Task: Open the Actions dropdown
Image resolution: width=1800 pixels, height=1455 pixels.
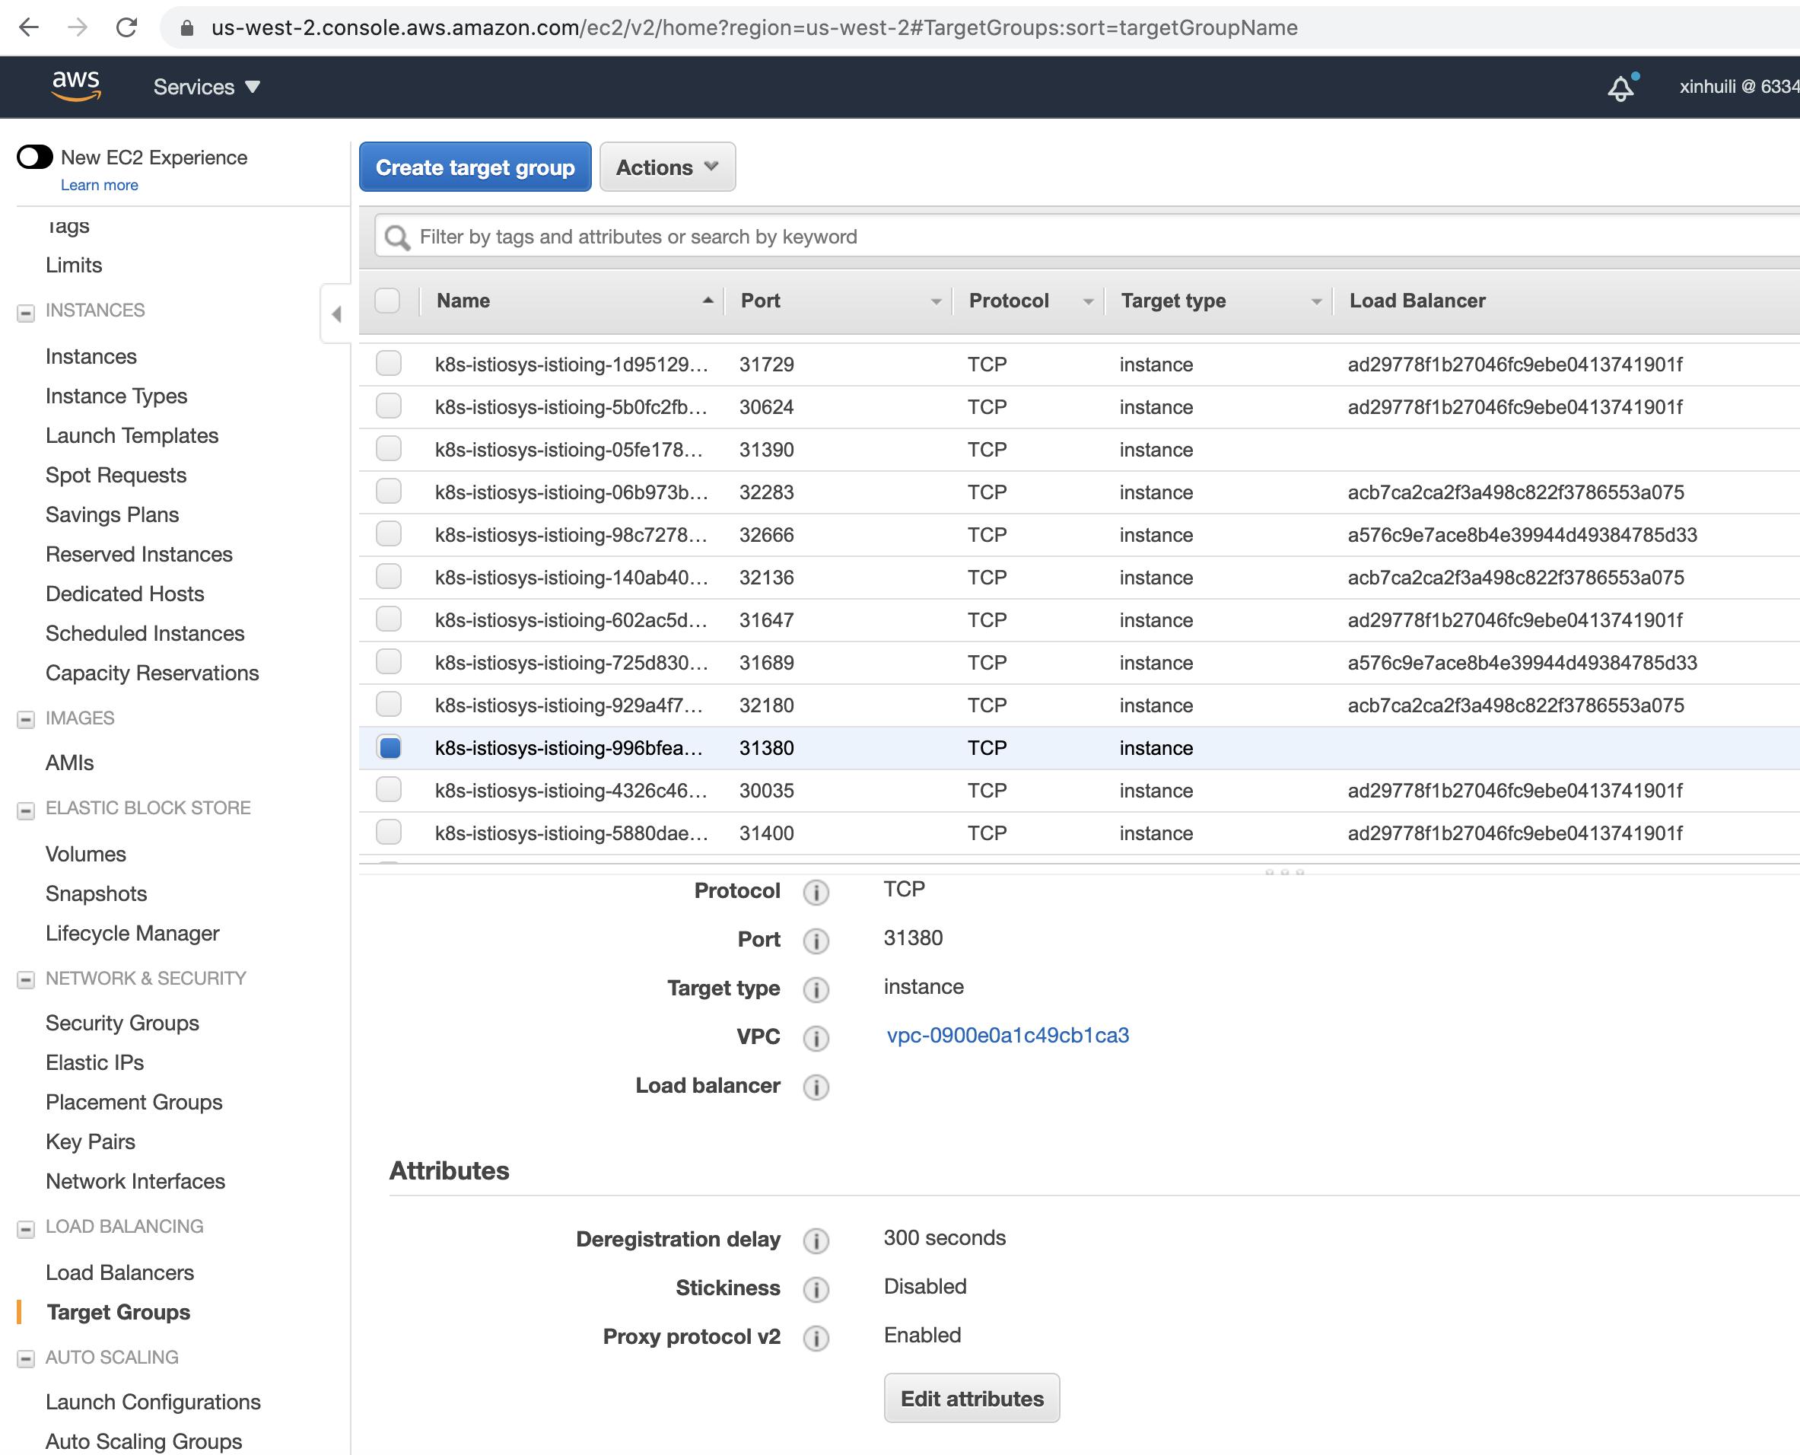Action: click(x=667, y=167)
